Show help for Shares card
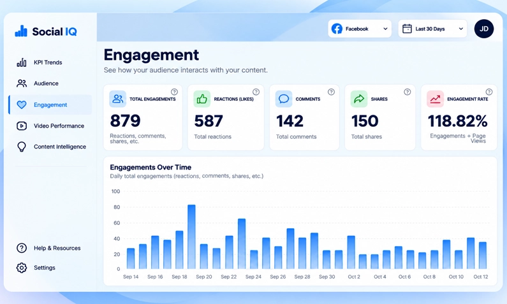Screen dimensions: 507x304 408,92
